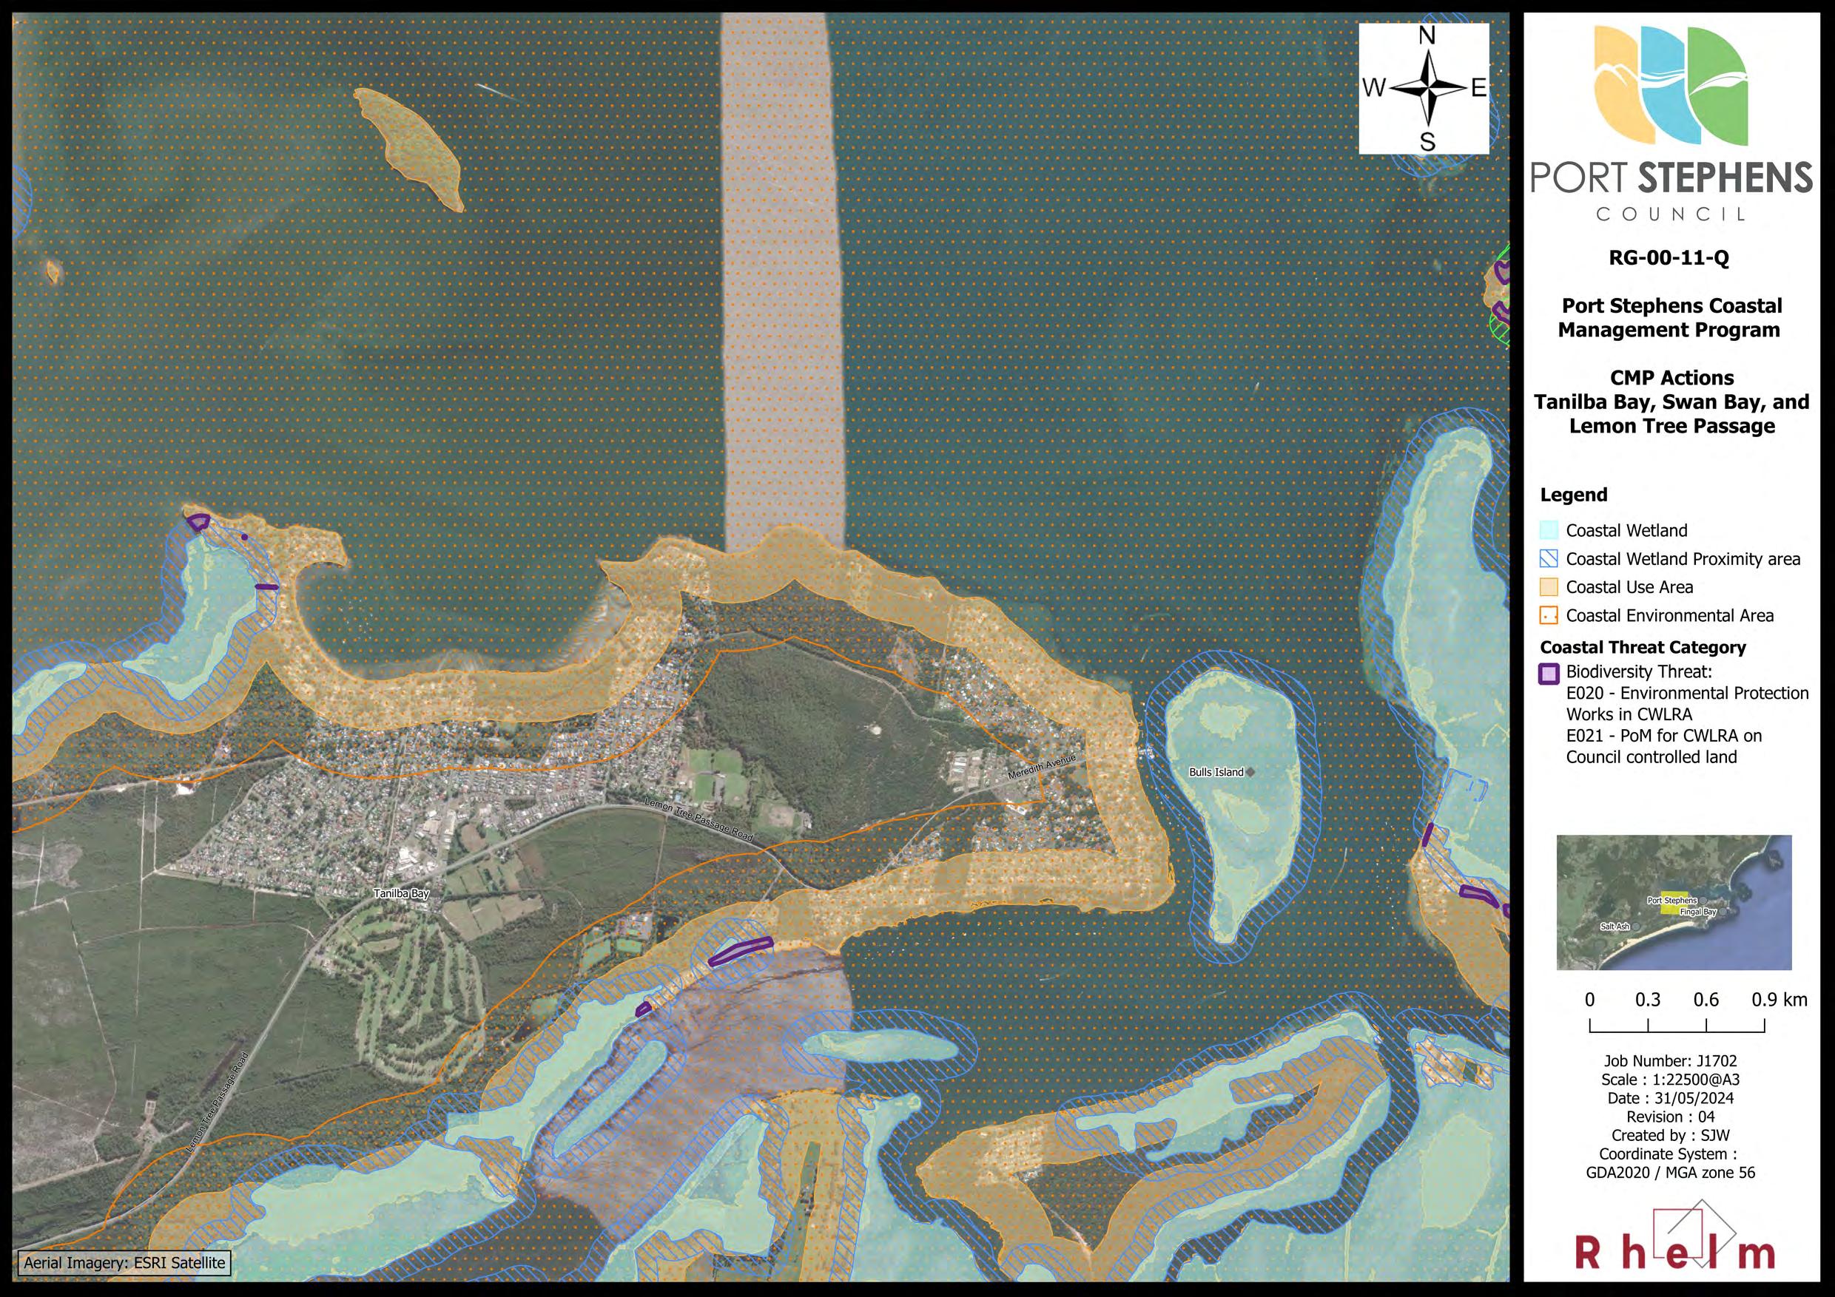
Task: Click the Tanilba Bay place label
Action: pos(401,893)
